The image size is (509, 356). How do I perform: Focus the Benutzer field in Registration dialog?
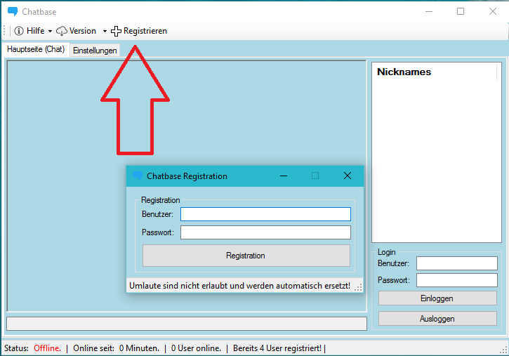265,214
